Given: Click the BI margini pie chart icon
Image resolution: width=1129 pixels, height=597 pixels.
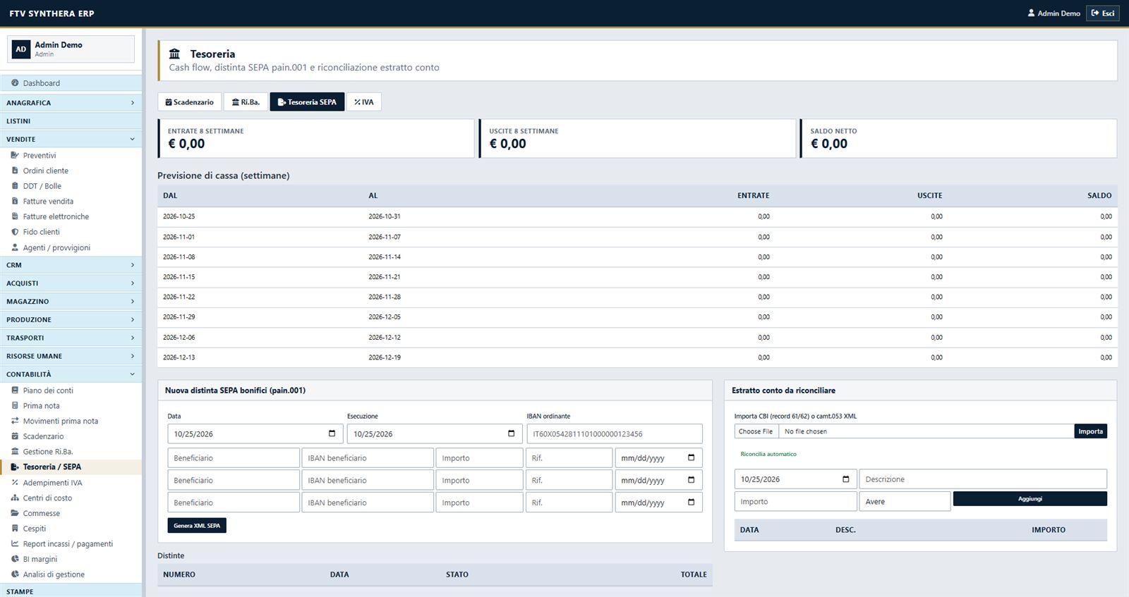Looking at the screenshot, I should (15, 559).
